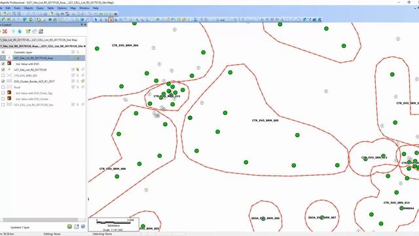Uncheck U21_Site_List_R0_20170126 layer visibility

coord(3,69)
